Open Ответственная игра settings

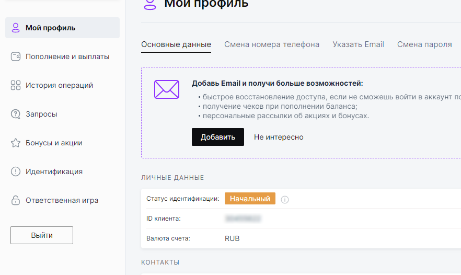pyautogui.click(x=62, y=200)
